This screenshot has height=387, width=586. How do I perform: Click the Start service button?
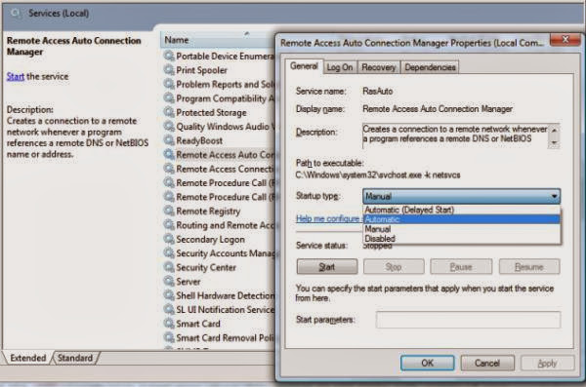coord(327,267)
